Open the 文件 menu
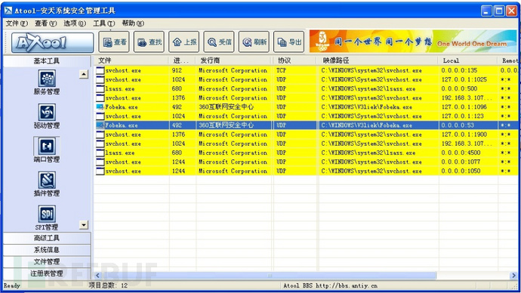 (17, 23)
